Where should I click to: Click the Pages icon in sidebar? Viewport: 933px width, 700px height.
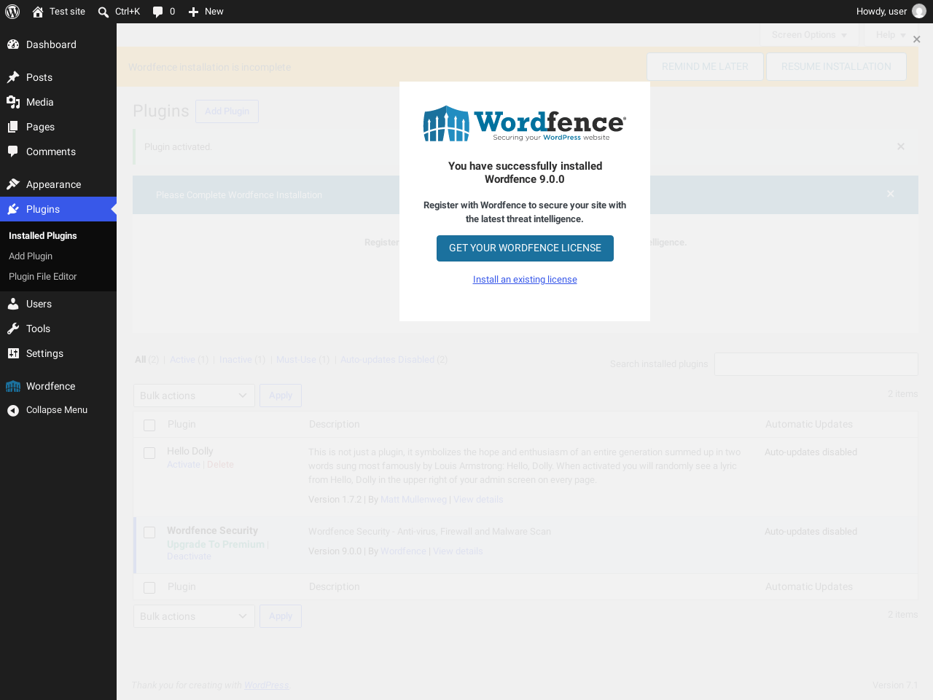[x=13, y=127]
